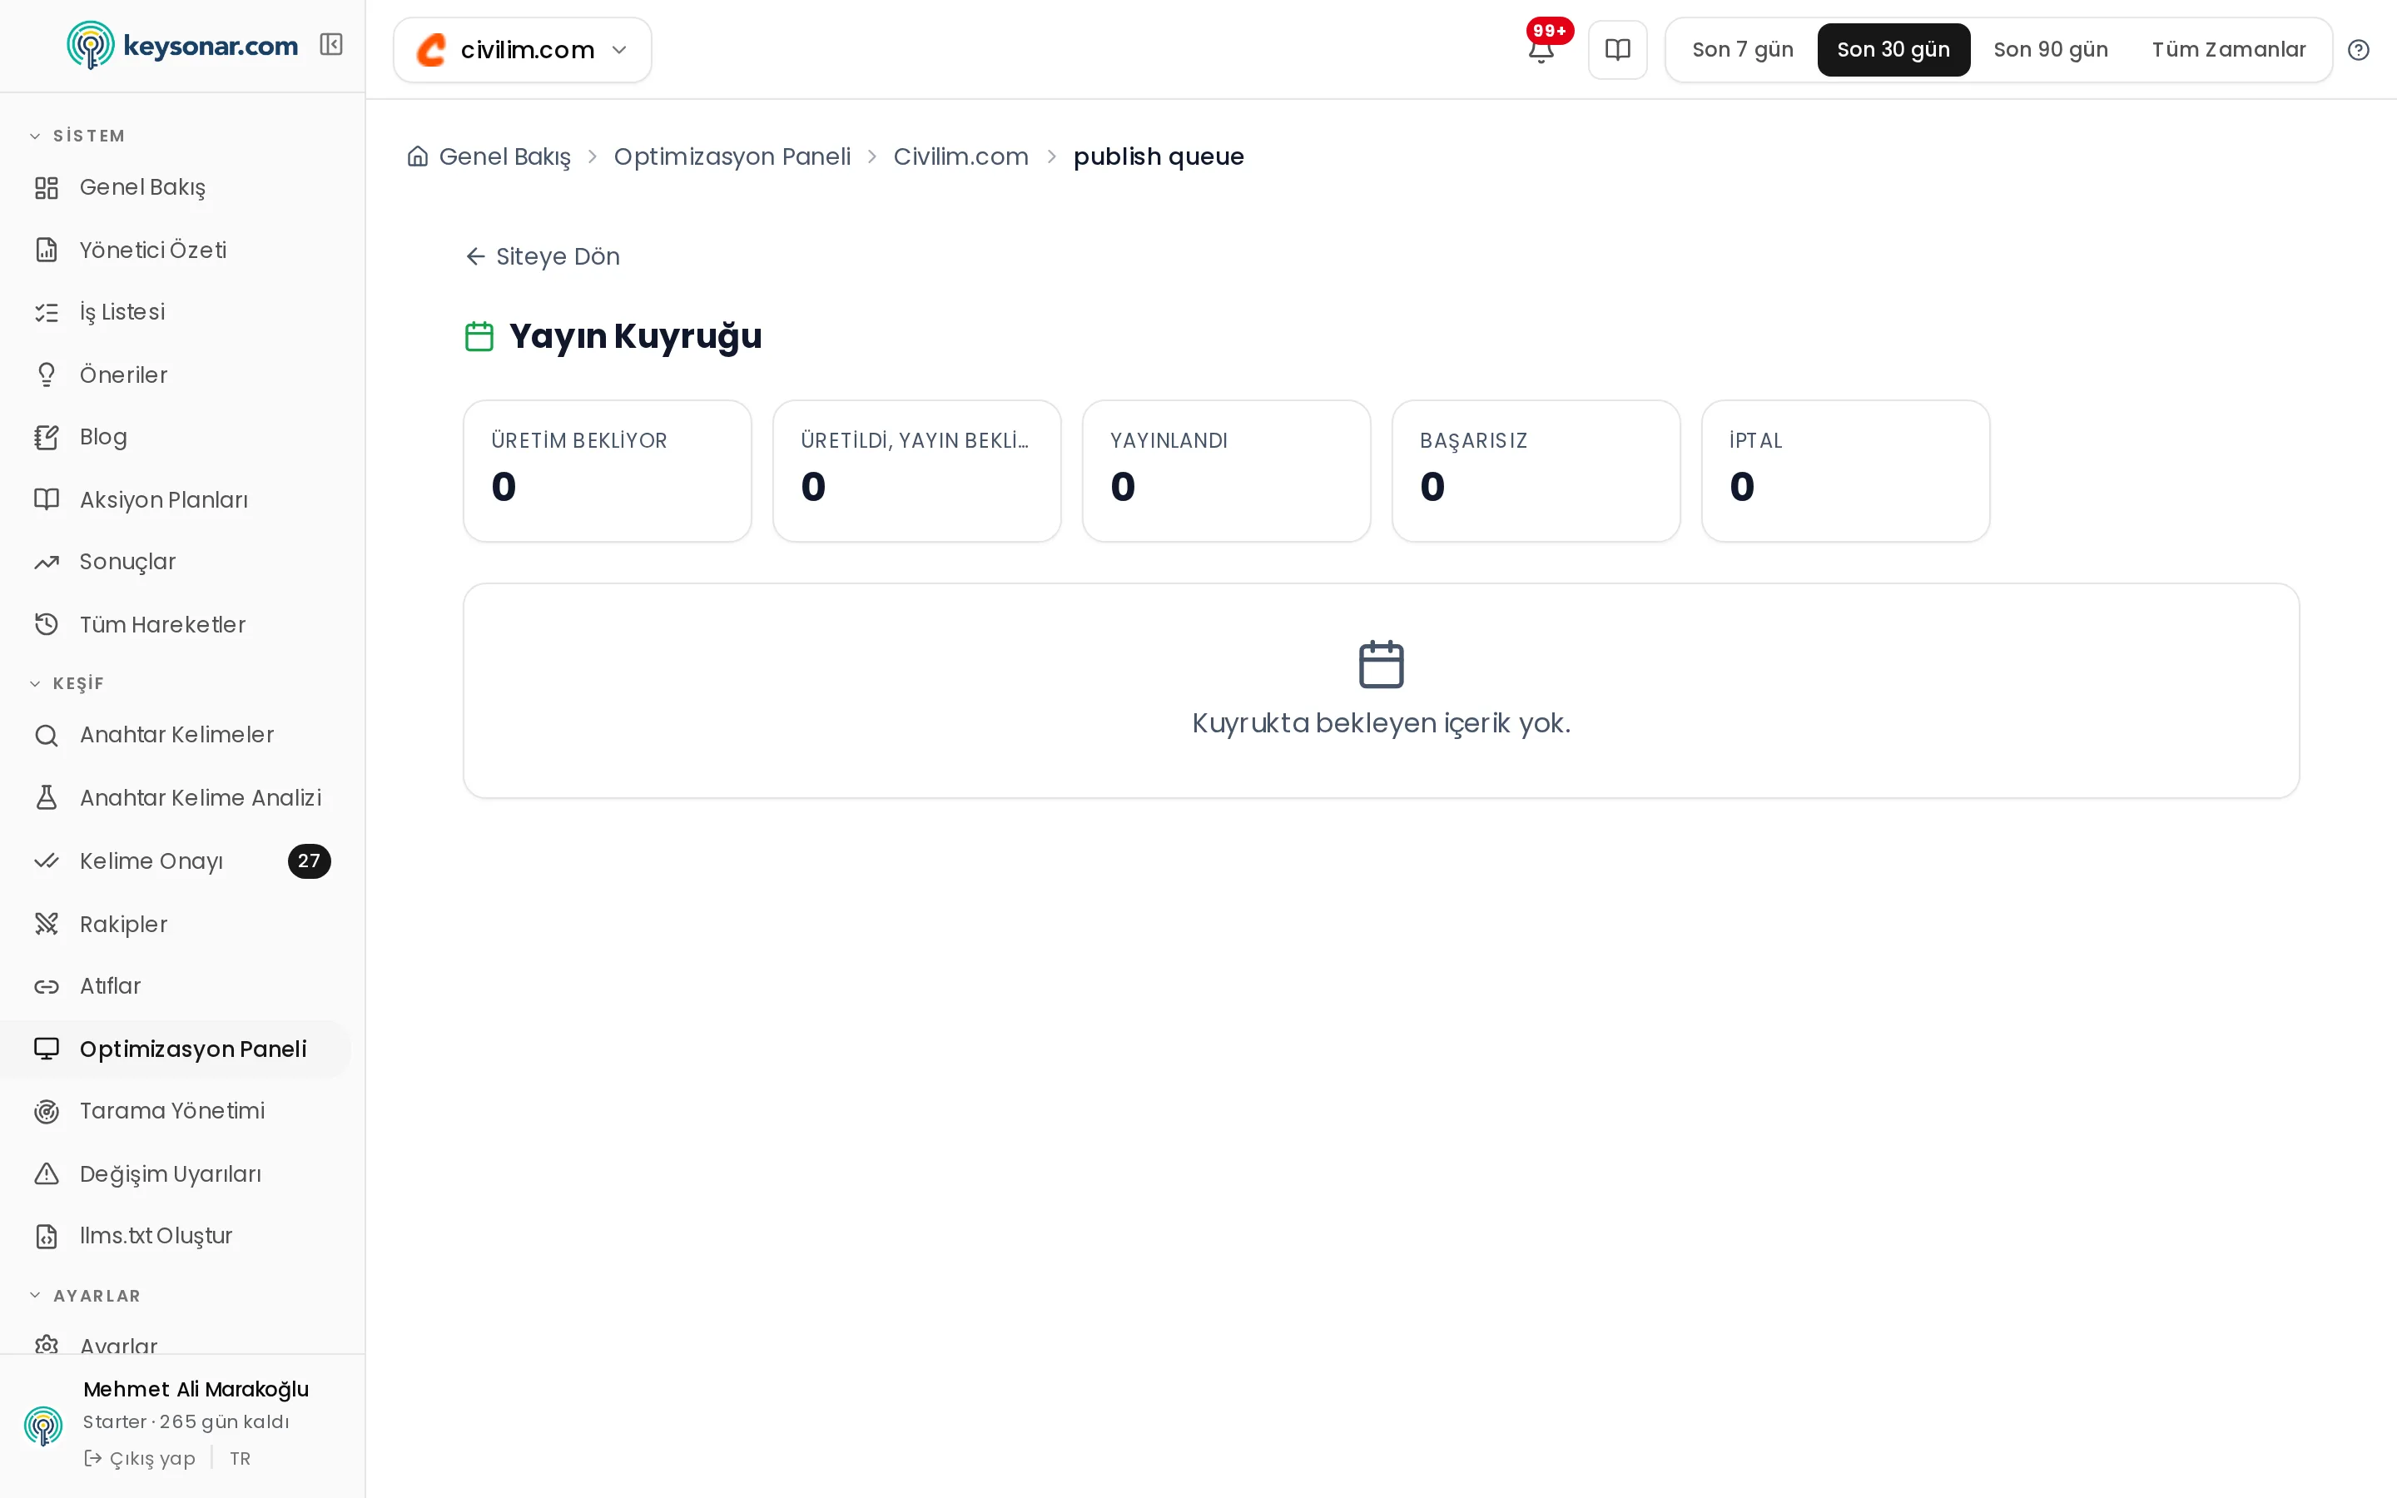This screenshot has height=1498, width=2397.
Task: Open Genel Bakış in the sidebar
Action: point(176,187)
